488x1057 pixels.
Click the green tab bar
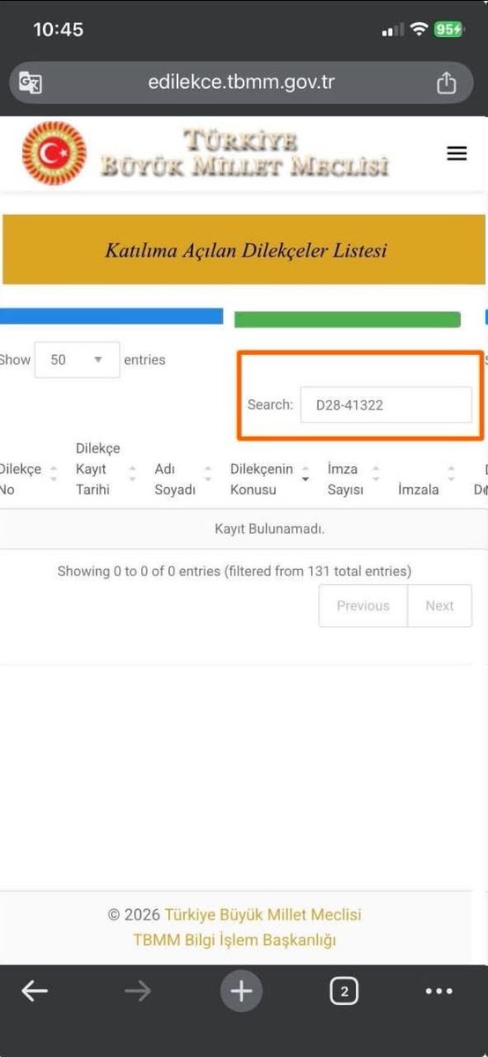(347, 319)
